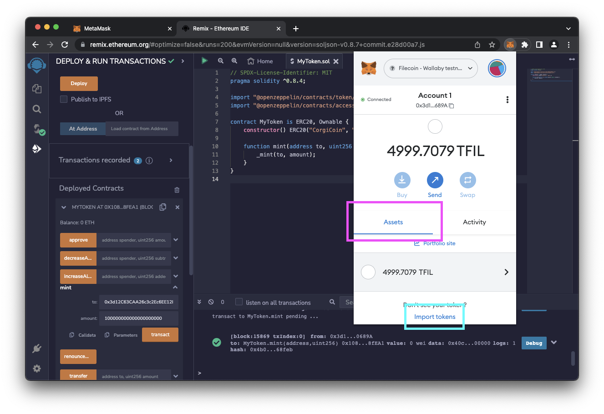
Task: Open Remix settings gear icon
Action: pos(37,369)
